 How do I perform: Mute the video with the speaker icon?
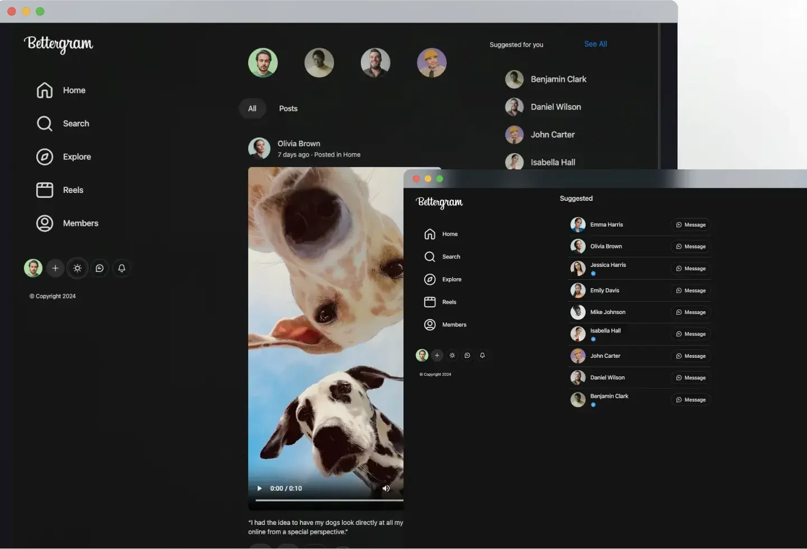click(x=386, y=488)
